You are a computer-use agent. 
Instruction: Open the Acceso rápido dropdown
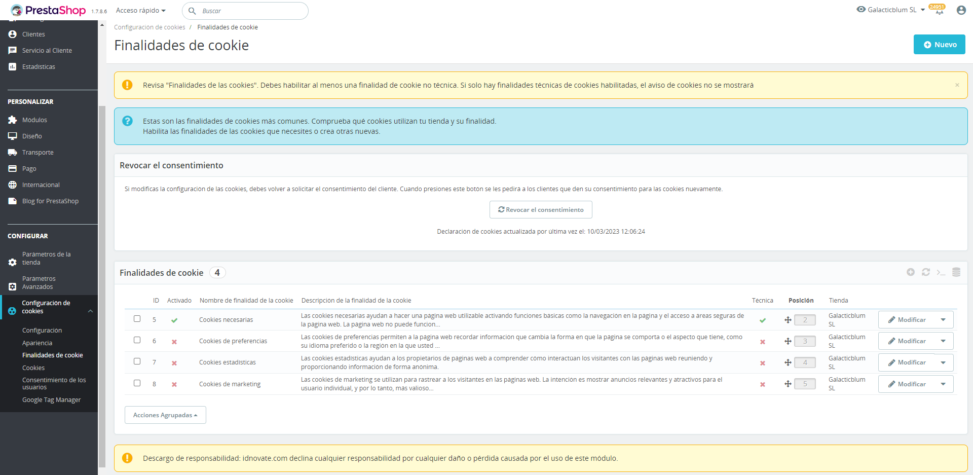[x=141, y=11]
